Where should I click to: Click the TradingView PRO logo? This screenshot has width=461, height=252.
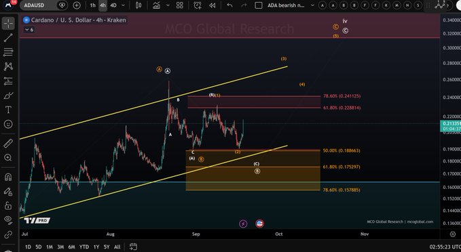37,220
